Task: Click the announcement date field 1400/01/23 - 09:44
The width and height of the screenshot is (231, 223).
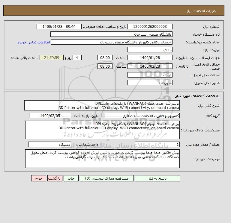Action: (x=59, y=26)
